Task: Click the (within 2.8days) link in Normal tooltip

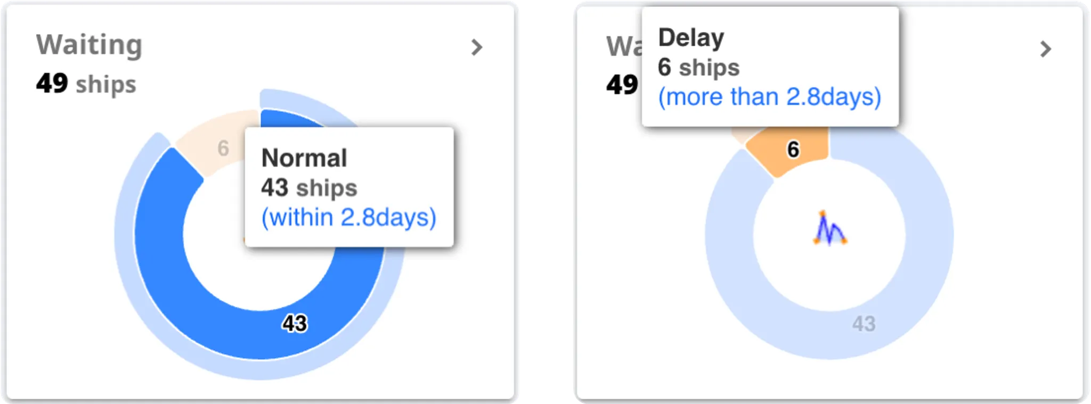Action: coord(349,218)
